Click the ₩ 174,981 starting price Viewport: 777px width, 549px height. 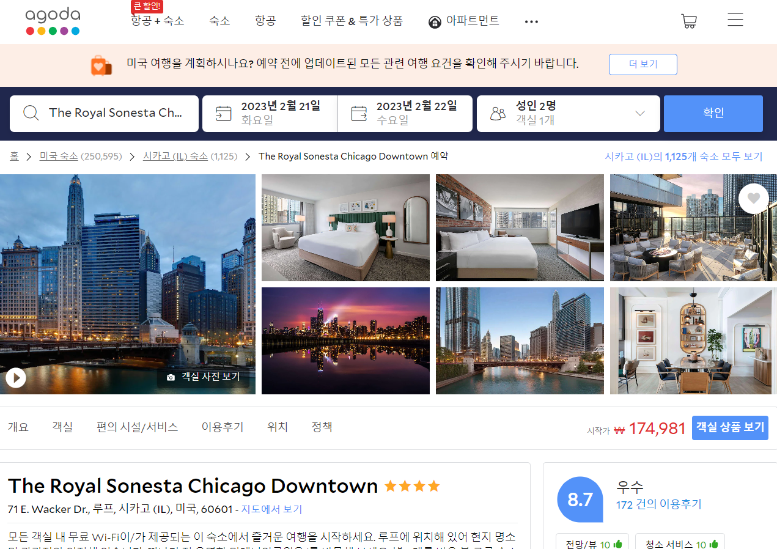point(650,429)
